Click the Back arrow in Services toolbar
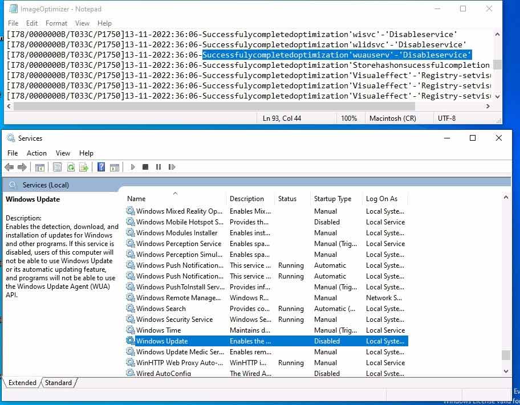The width and height of the screenshot is (520, 405). pyautogui.click(x=9, y=167)
